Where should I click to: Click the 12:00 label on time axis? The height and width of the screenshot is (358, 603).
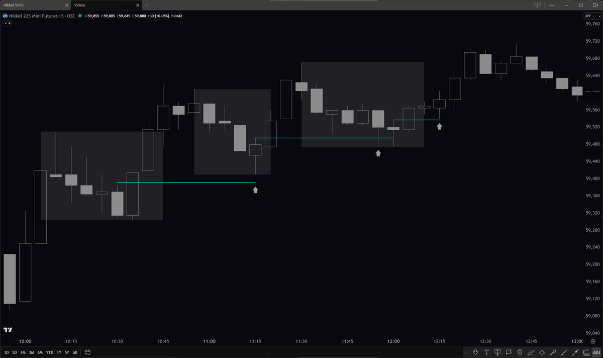(393, 341)
